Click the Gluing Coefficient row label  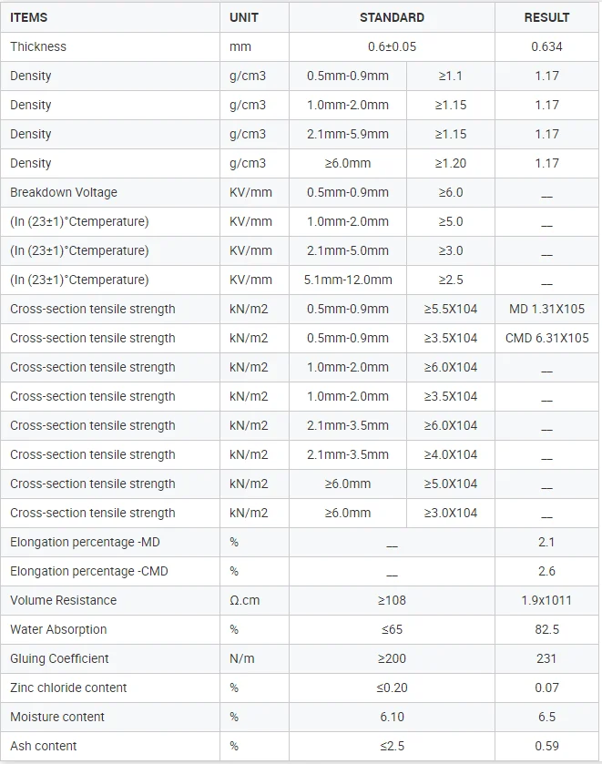click(59, 658)
